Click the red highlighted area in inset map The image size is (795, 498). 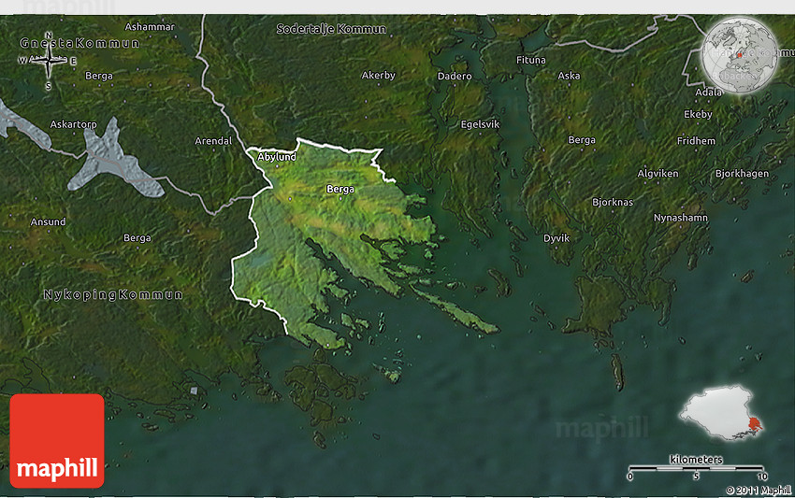click(x=753, y=424)
